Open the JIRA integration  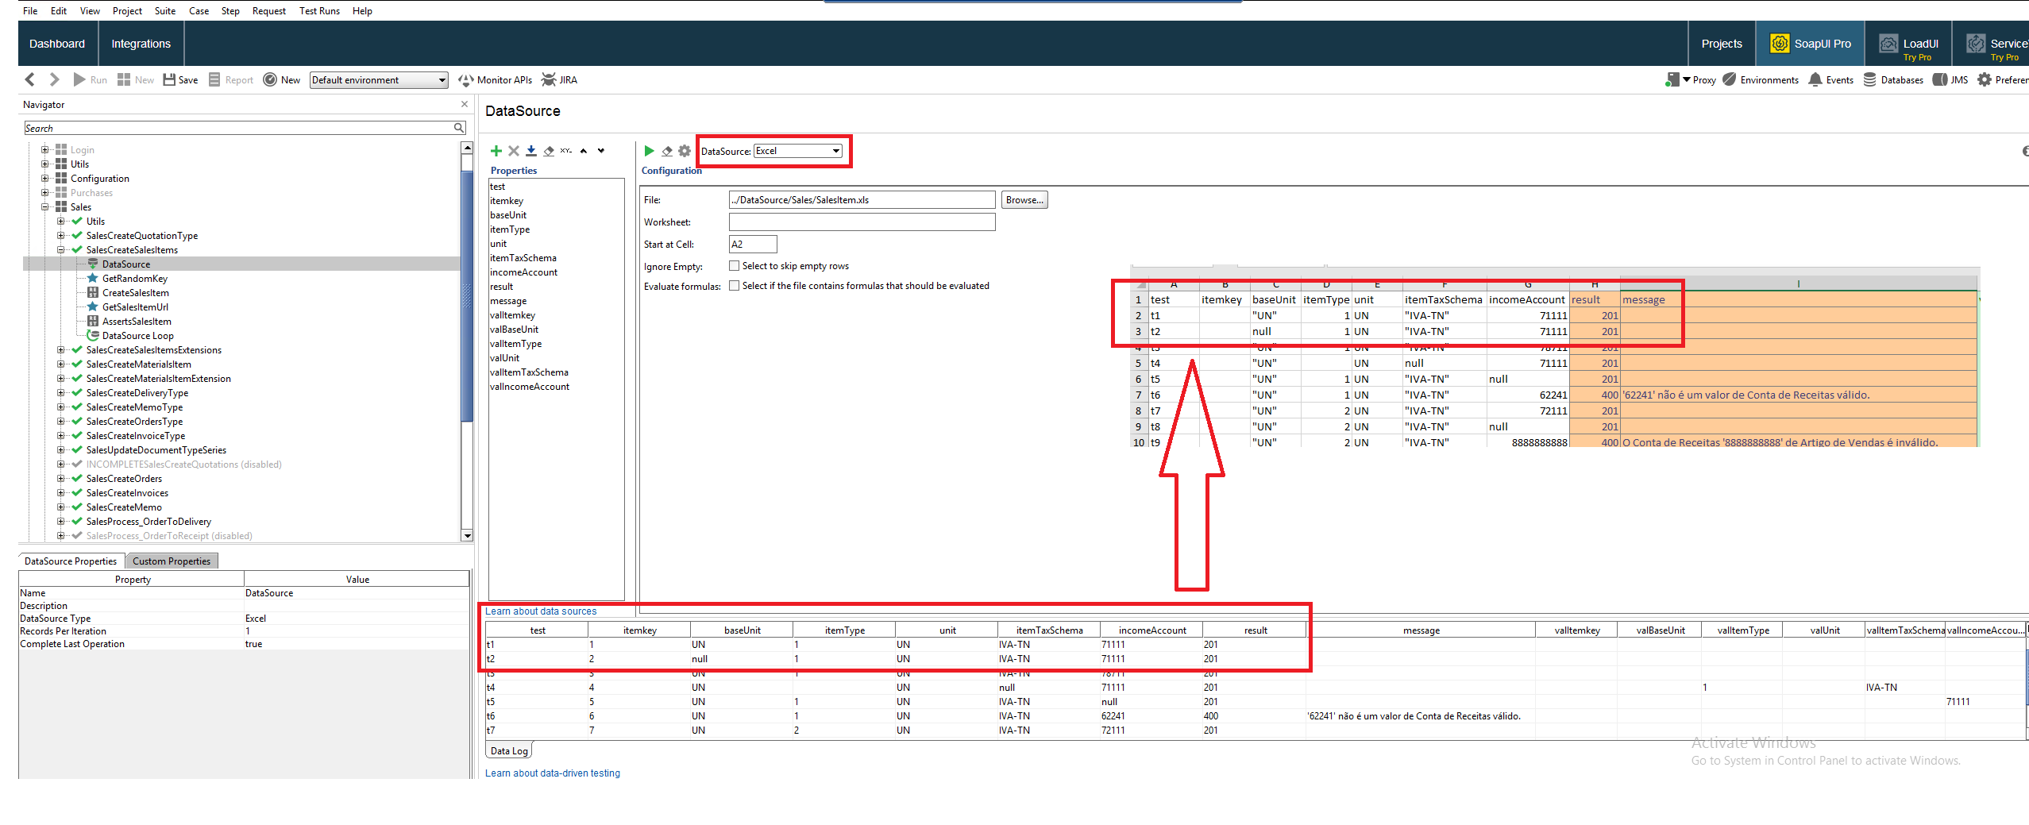tap(560, 79)
